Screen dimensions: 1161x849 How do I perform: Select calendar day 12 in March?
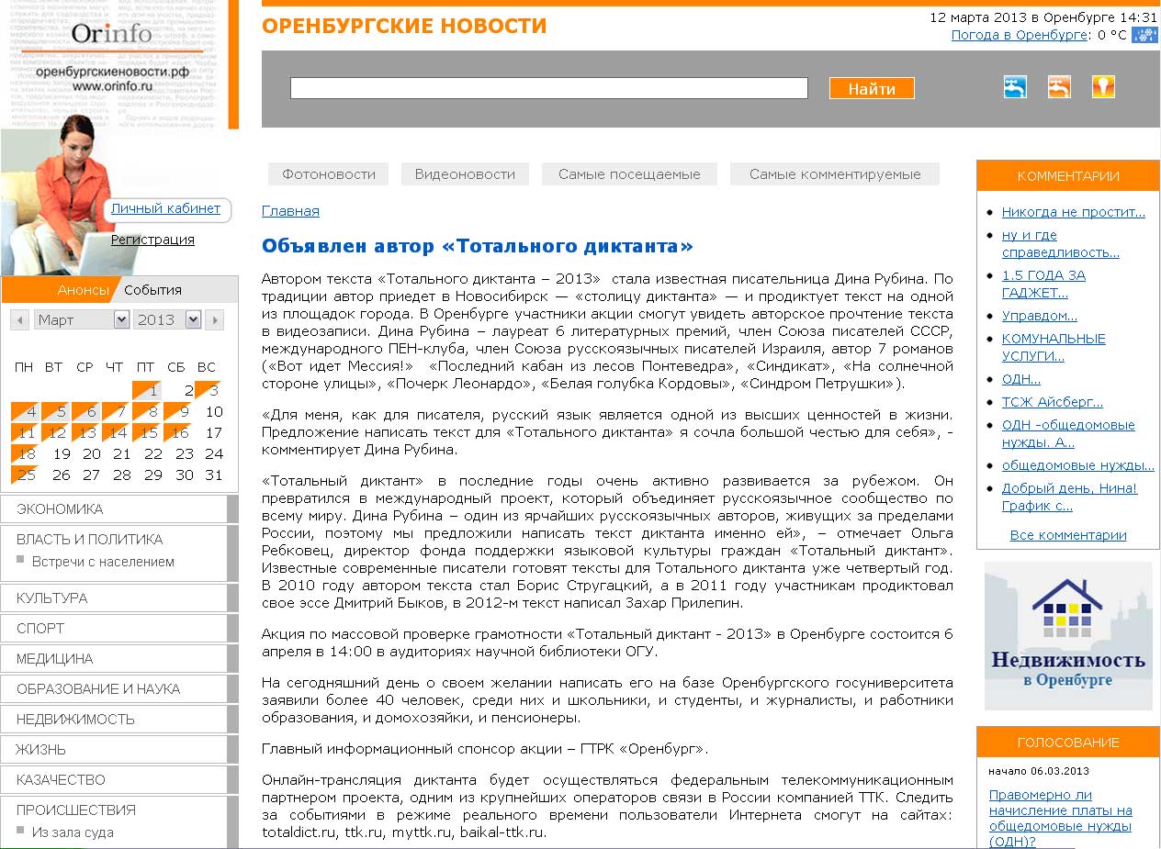click(x=55, y=433)
